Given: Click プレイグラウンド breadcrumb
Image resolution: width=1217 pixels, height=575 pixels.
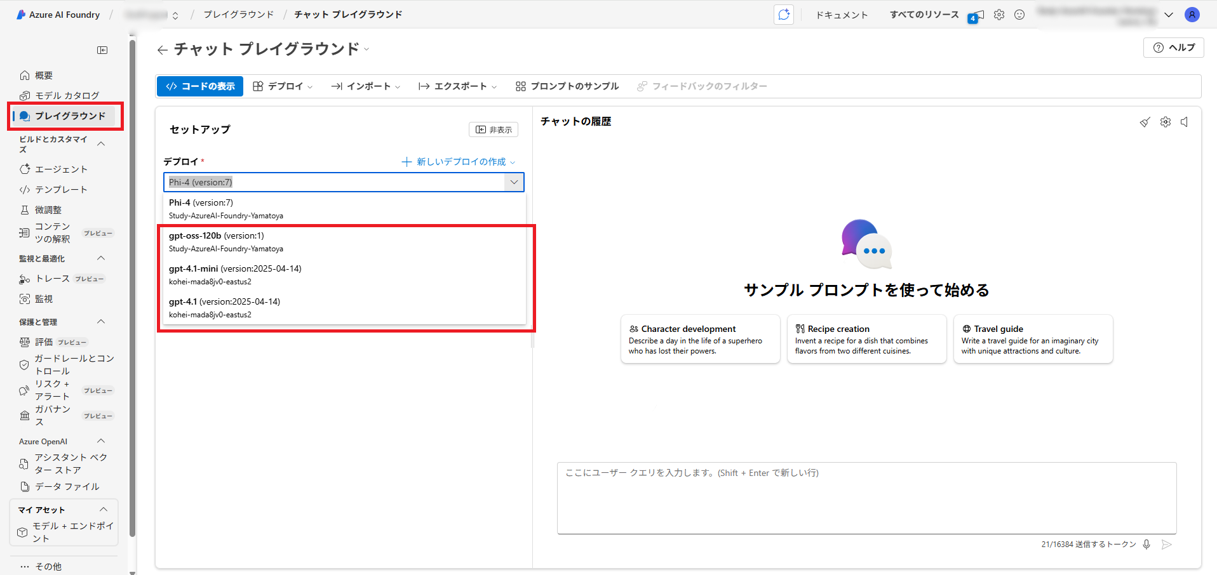Looking at the screenshot, I should pyautogui.click(x=238, y=15).
